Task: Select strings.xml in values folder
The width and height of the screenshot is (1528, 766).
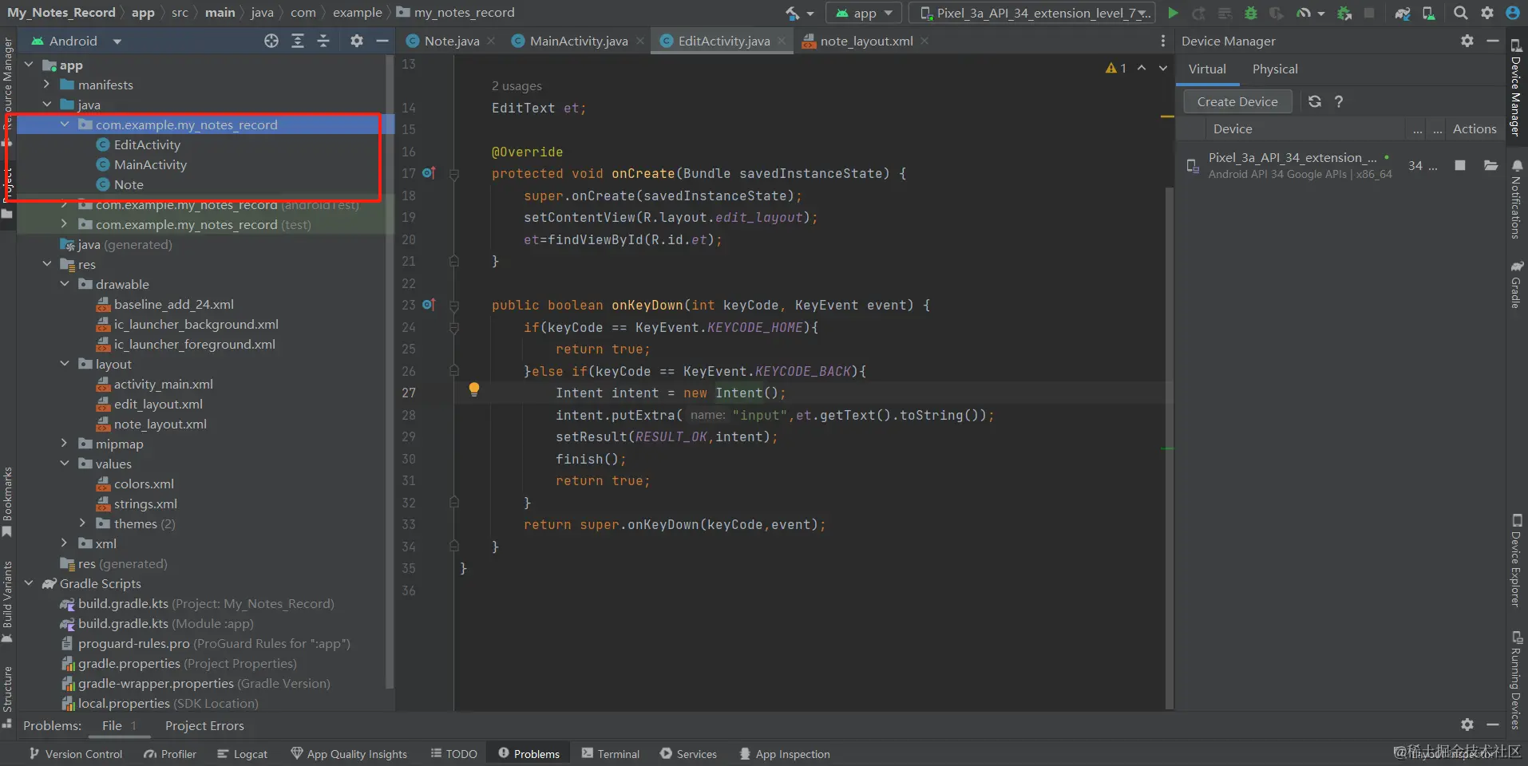Action: pos(145,503)
